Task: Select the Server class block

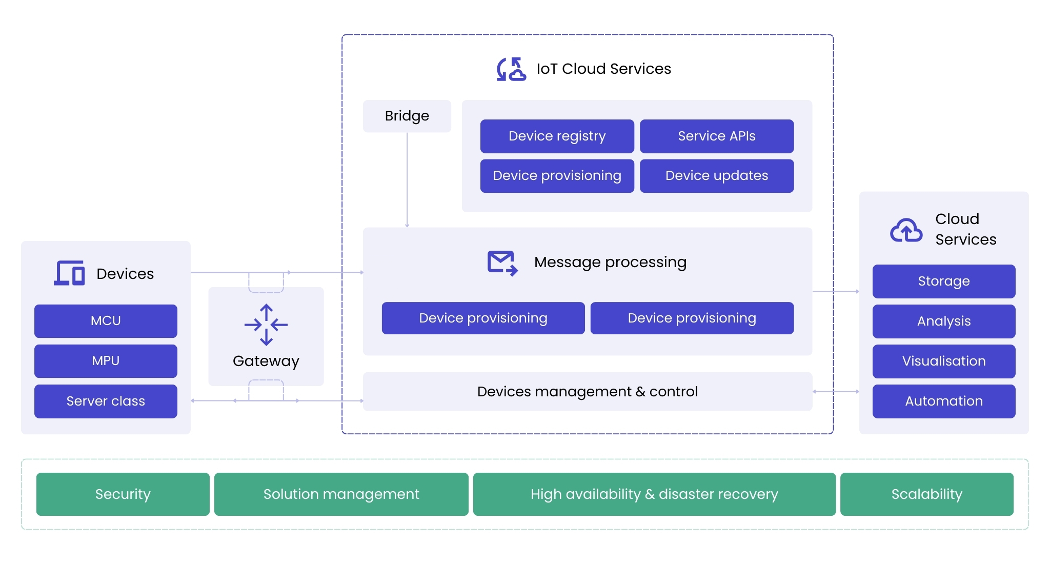Action: tap(105, 401)
